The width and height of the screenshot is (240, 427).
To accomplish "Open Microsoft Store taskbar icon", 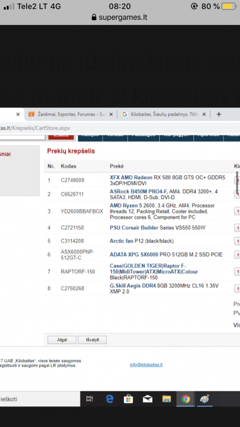I will [x=129, y=399].
